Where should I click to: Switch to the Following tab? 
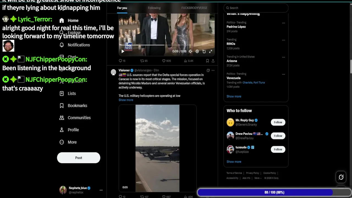[x=154, y=8]
